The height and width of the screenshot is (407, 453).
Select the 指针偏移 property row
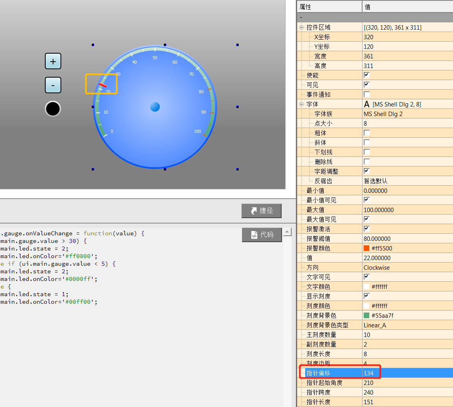(375, 373)
